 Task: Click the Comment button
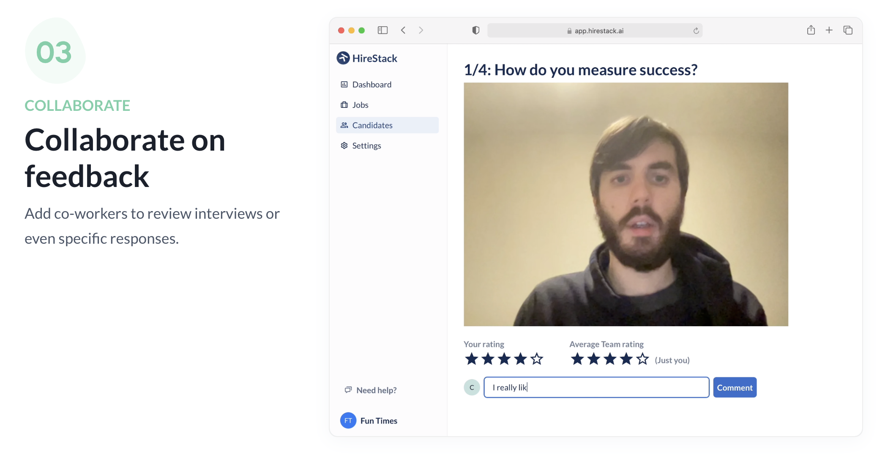click(x=735, y=388)
